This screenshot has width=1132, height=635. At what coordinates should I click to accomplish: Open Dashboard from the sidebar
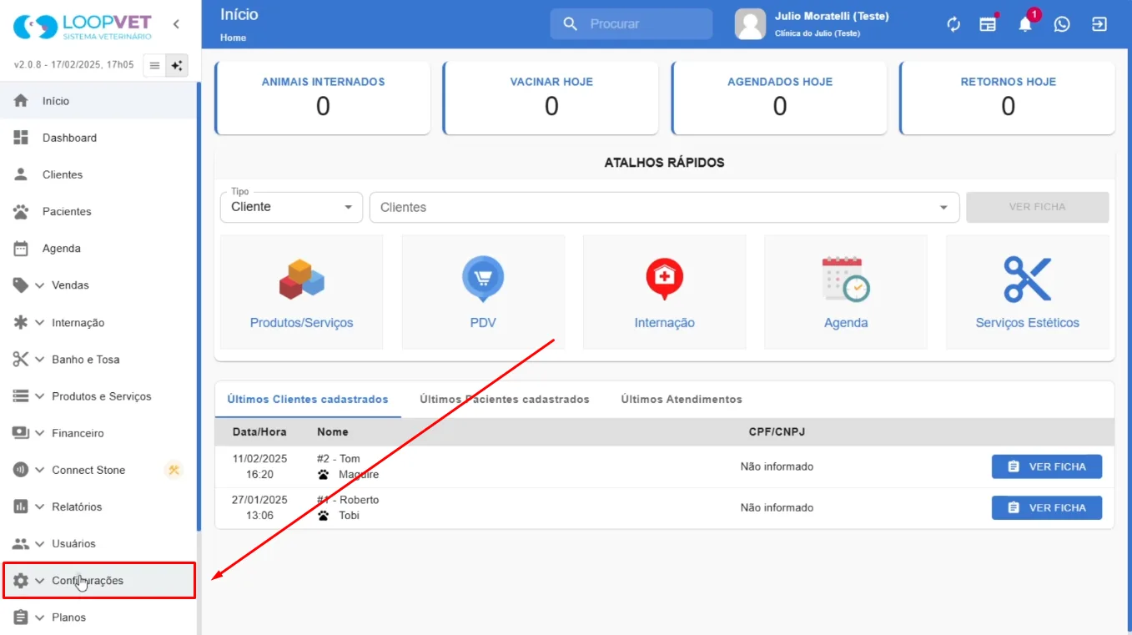tap(98, 138)
